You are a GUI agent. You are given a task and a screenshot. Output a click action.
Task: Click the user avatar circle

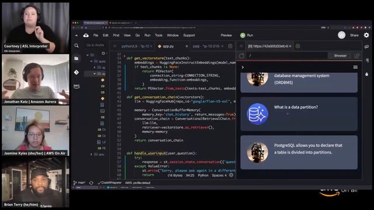coord(341,35)
